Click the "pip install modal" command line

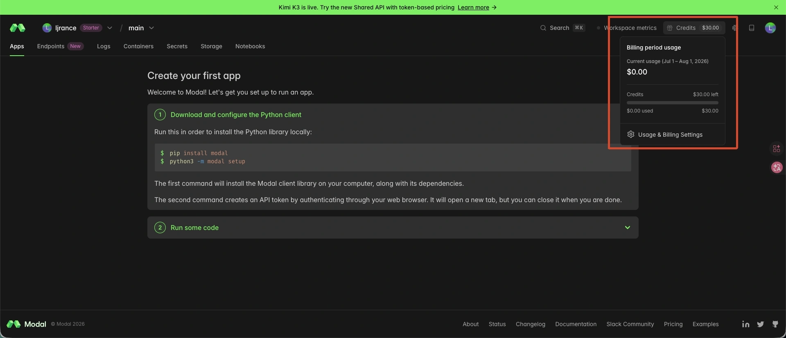click(199, 153)
